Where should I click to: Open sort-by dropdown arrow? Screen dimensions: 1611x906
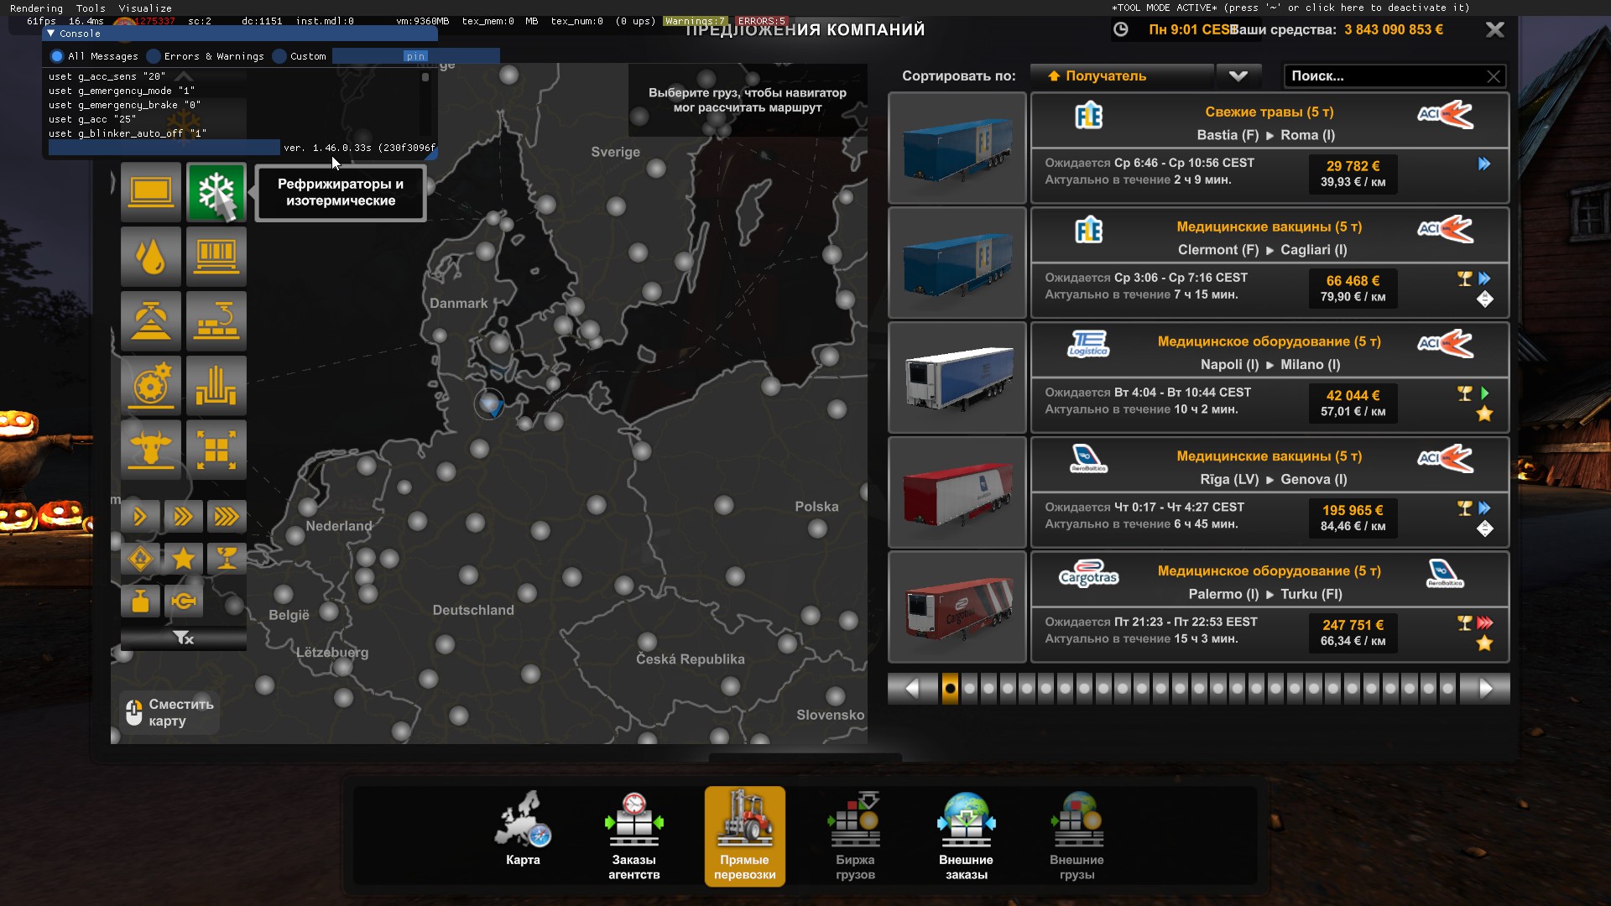[1238, 76]
